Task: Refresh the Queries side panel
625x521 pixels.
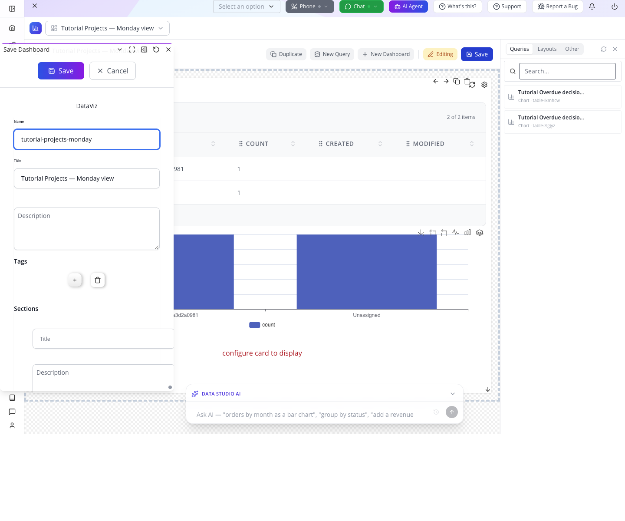Action: click(604, 49)
